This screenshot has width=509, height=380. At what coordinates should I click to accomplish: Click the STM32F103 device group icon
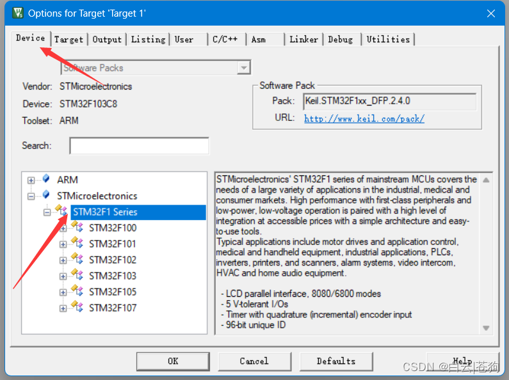point(77,274)
